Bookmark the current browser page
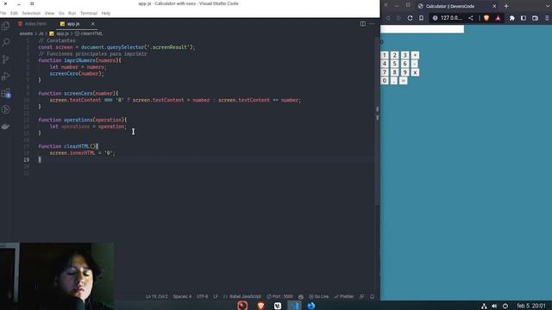 pyautogui.click(x=421, y=18)
